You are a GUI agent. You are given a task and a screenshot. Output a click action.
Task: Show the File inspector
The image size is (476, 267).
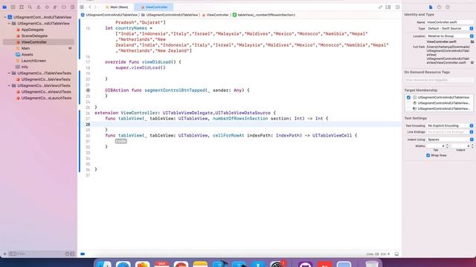tap(431, 7)
